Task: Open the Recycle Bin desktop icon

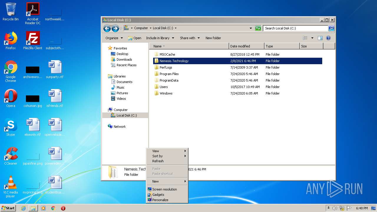Action: 11,12
